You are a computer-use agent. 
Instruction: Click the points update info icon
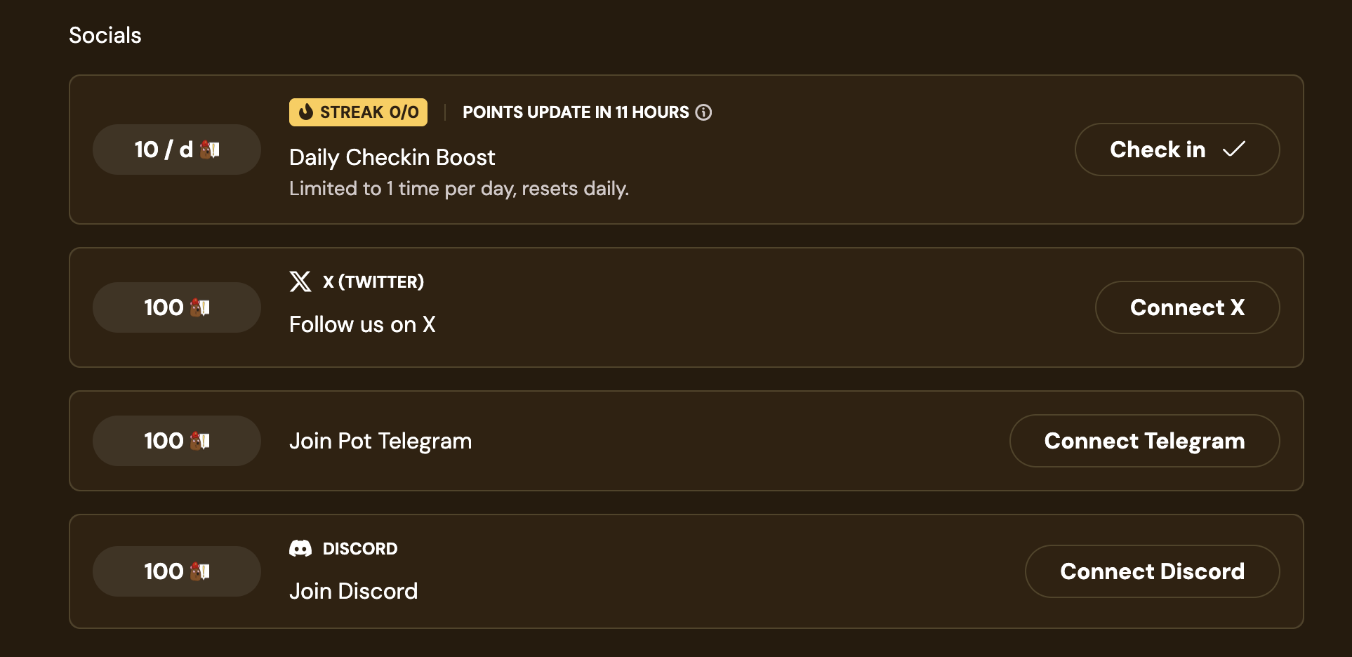[x=703, y=112]
